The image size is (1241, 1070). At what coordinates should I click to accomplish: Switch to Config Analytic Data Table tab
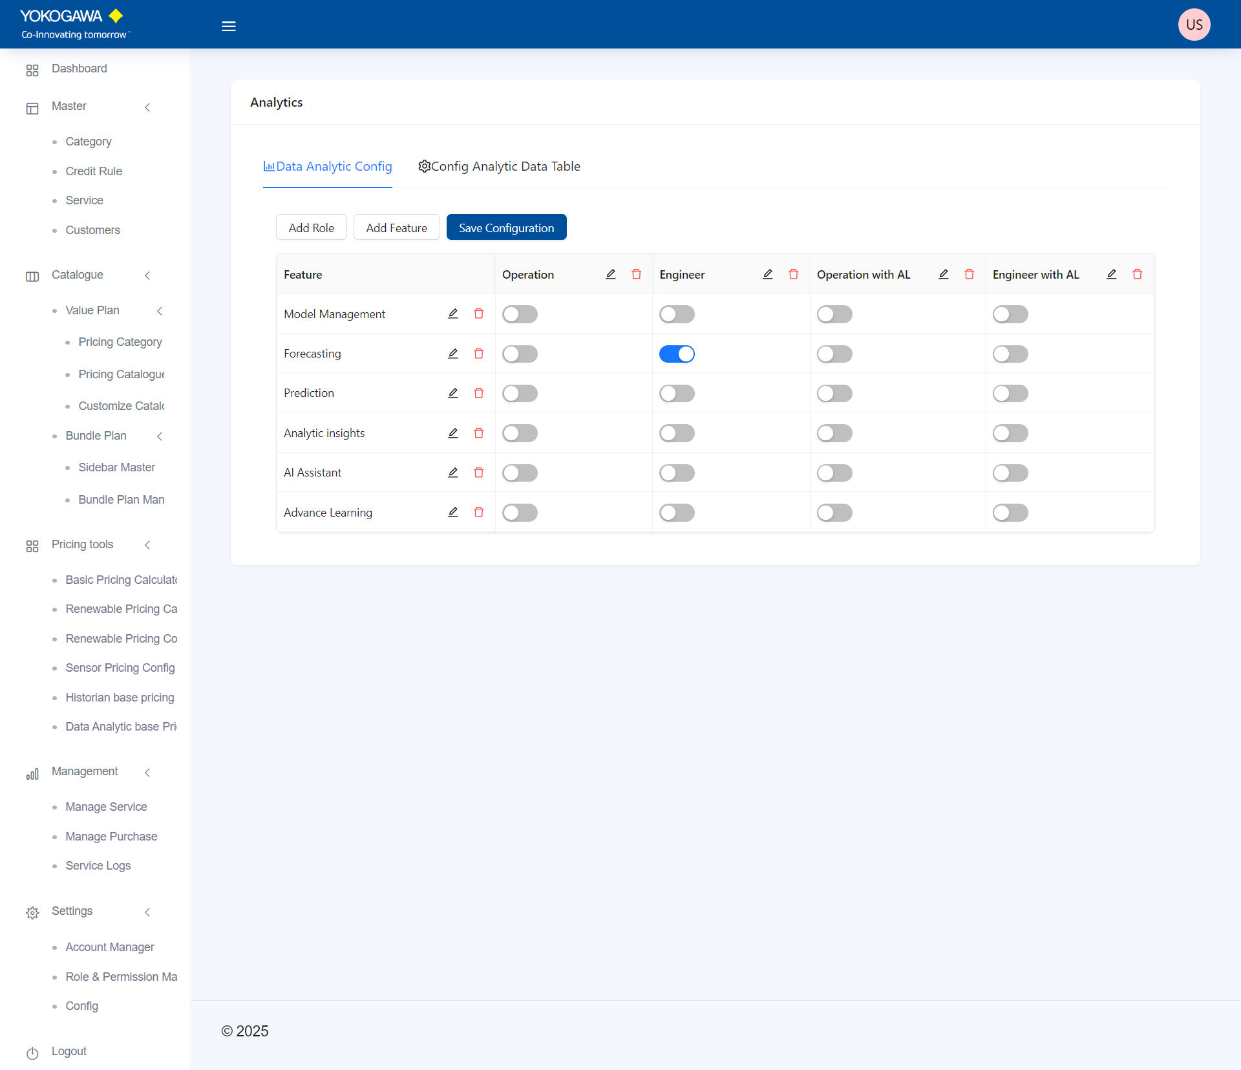(x=499, y=166)
